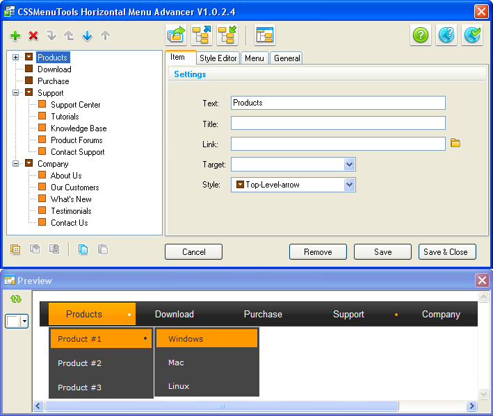Viewport: 493px width, 416px height.
Task: Select Contact Support in the tree
Action: tap(78, 152)
